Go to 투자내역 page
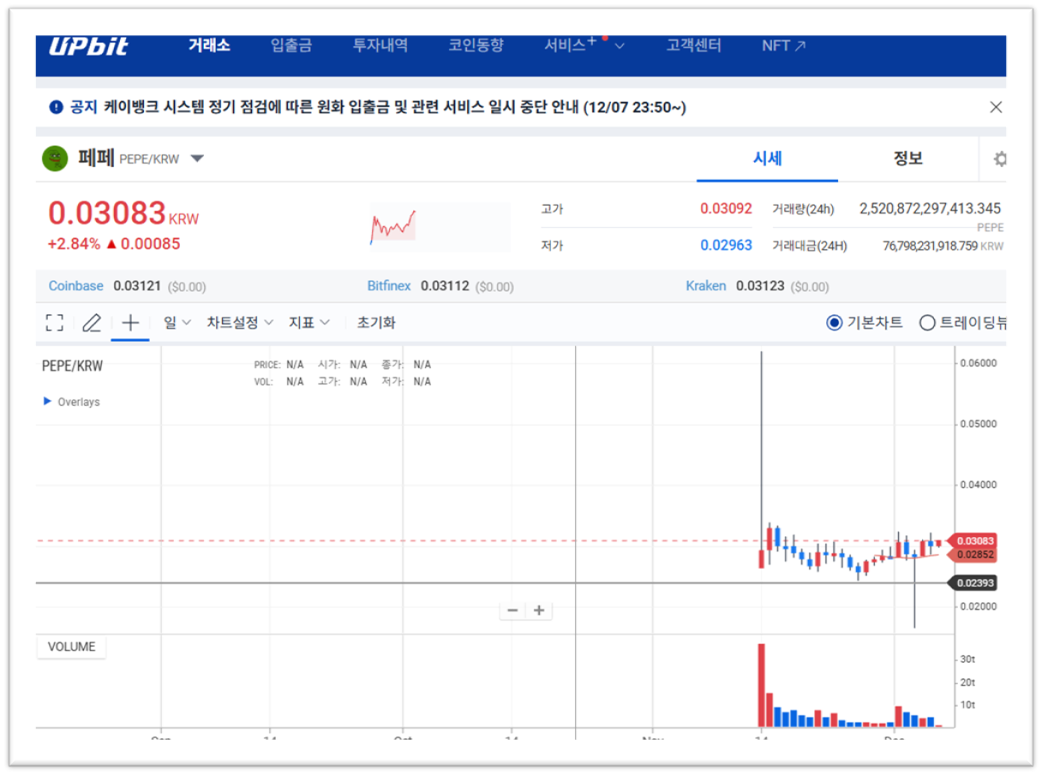Image resolution: width=1042 pixels, height=775 pixels. click(380, 45)
